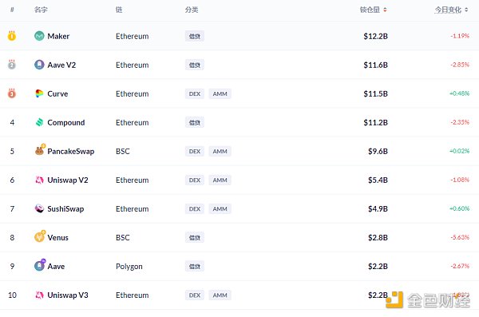479x317 pixels.
Task: Open the Uniswap V2 protocol link
Action: pyautogui.click(x=68, y=180)
